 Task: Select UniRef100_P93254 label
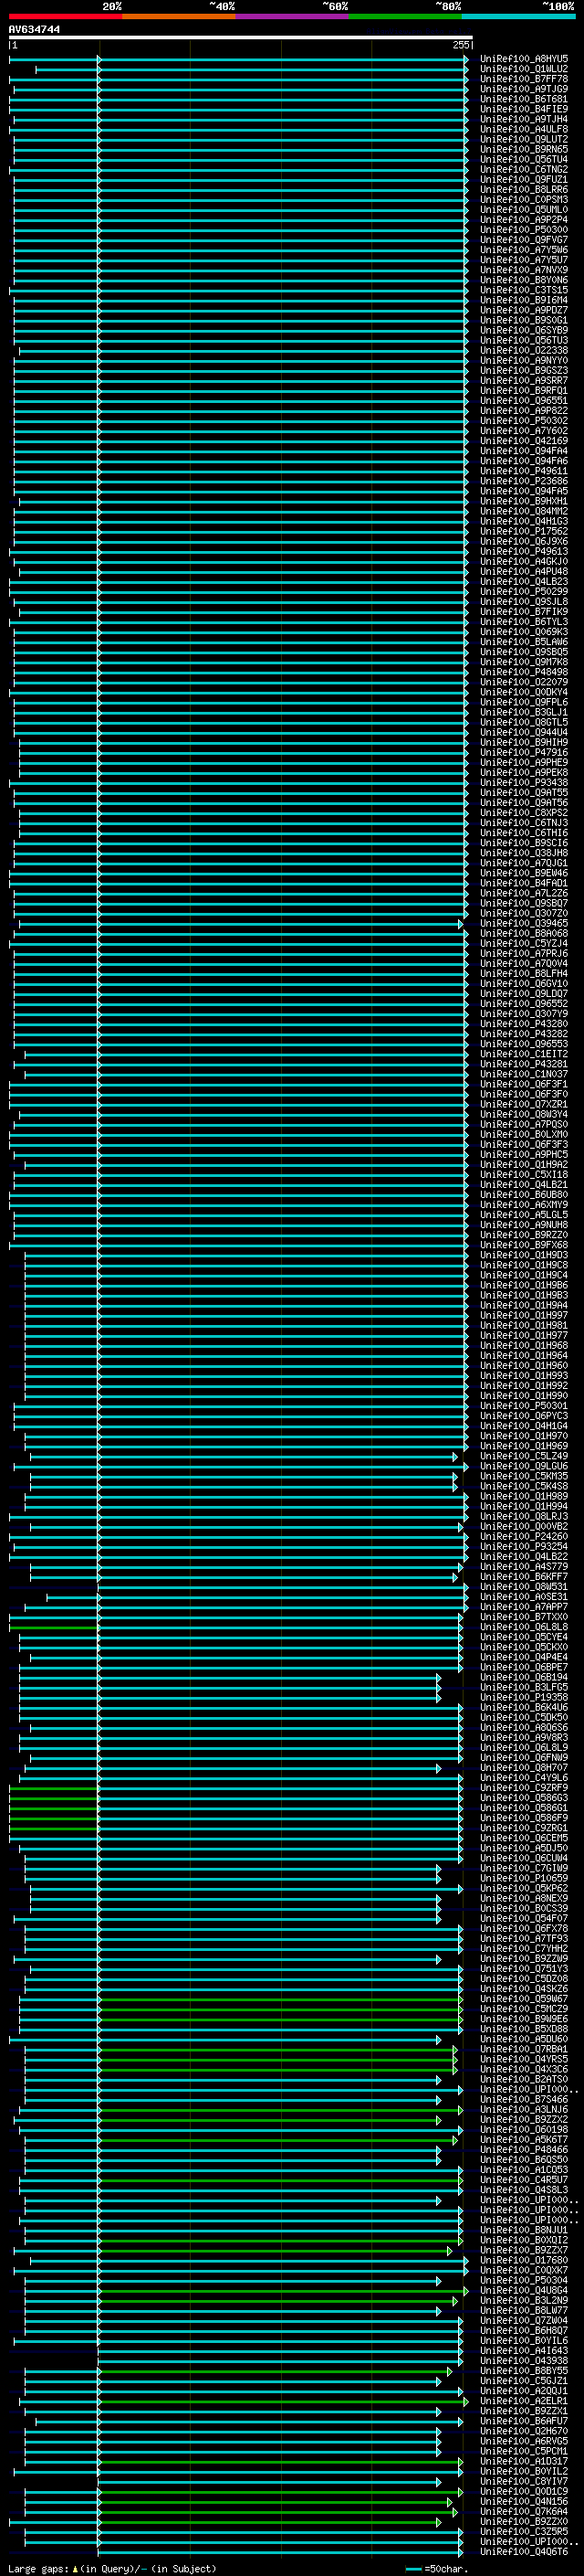coord(524,1546)
